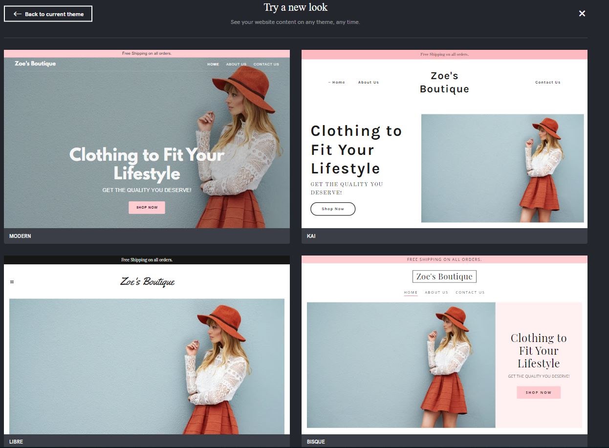The width and height of the screenshot is (609, 448).
Task: Click GET THE QUALITY YOU DESERVE in Modern preview
Action: (147, 190)
